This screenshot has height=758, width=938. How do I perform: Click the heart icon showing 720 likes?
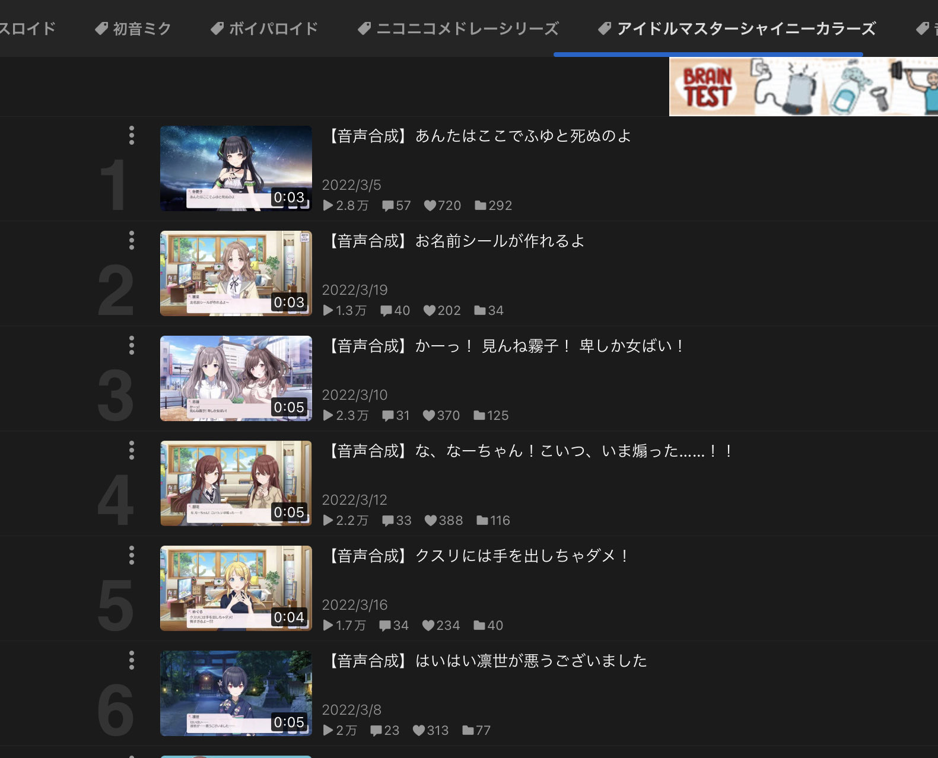(430, 205)
